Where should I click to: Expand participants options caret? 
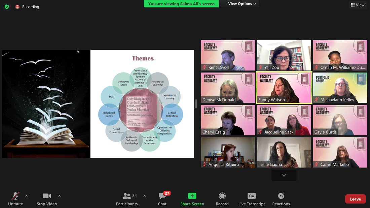[145, 196]
